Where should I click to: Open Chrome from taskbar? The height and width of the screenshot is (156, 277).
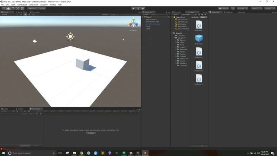(81, 153)
